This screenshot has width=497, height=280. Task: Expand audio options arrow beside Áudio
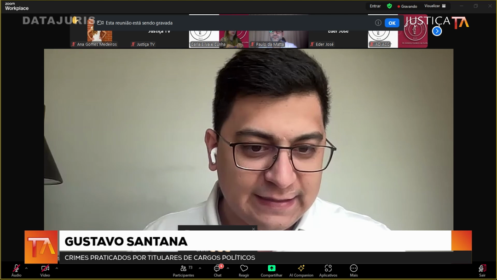[x=26, y=268]
